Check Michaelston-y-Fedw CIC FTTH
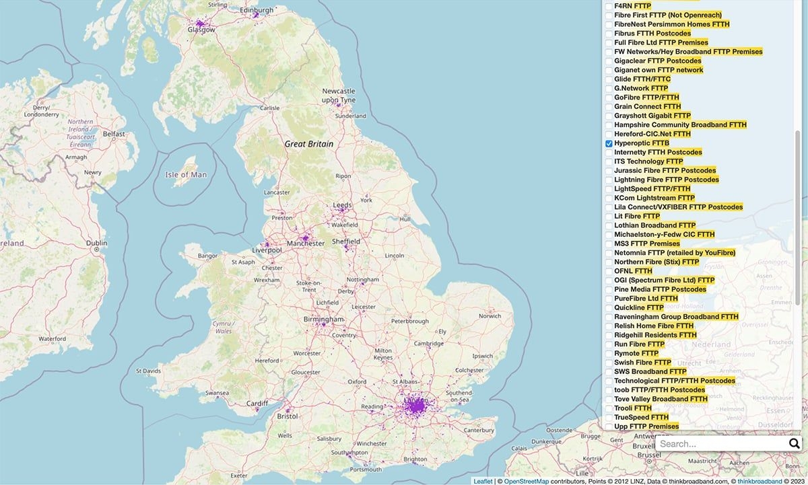The image size is (808, 485). tap(609, 235)
